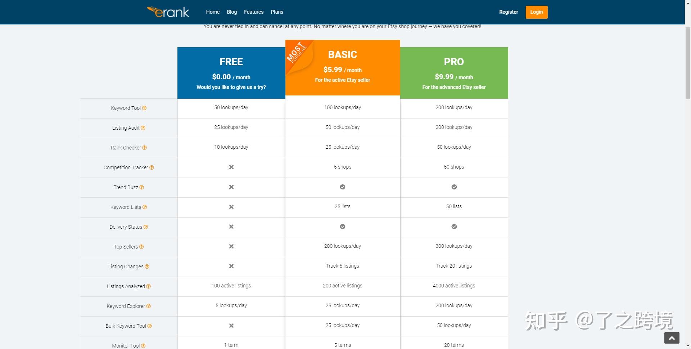Click the "300 lookups/day" Top Sellers cell
The width and height of the screenshot is (691, 349).
pos(454,246)
